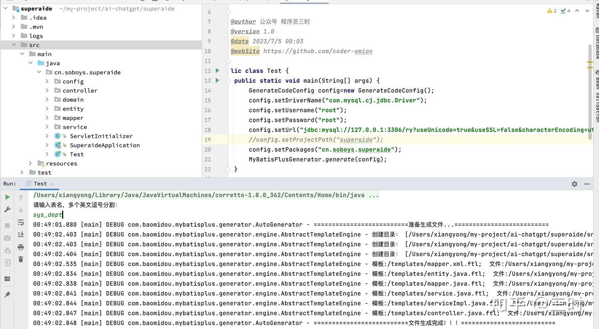Rerun the Test run configuration

point(7,197)
